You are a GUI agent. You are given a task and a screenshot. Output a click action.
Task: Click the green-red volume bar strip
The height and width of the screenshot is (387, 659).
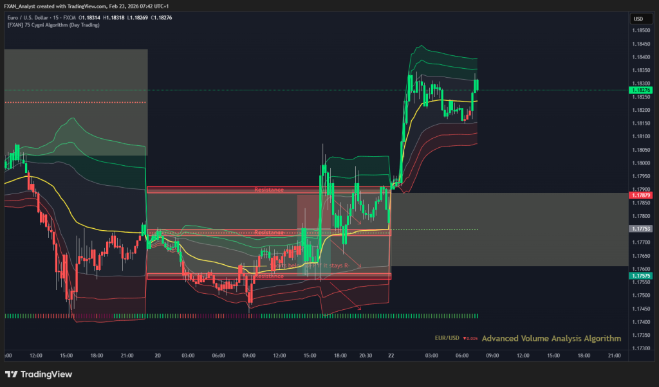point(241,316)
